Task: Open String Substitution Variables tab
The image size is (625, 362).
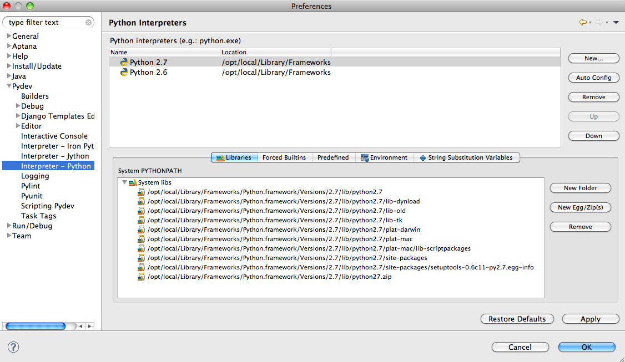Action: pyautogui.click(x=466, y=157)
